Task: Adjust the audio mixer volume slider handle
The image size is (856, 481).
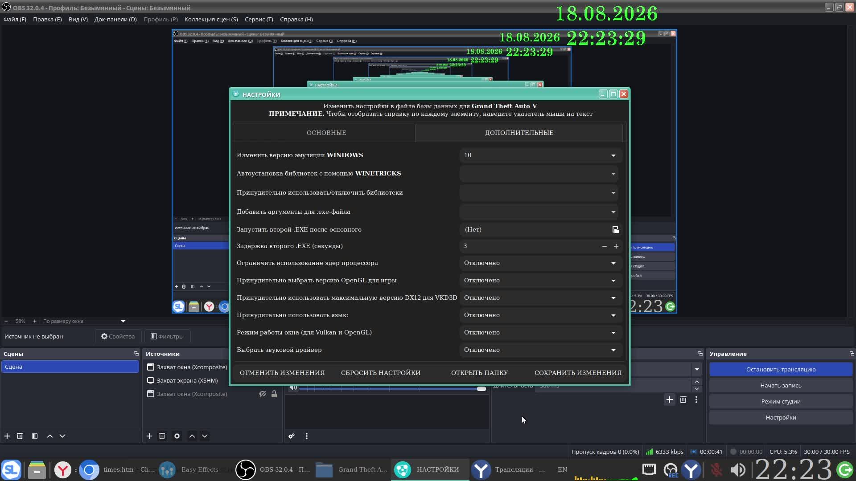Action: click(481, 389)
